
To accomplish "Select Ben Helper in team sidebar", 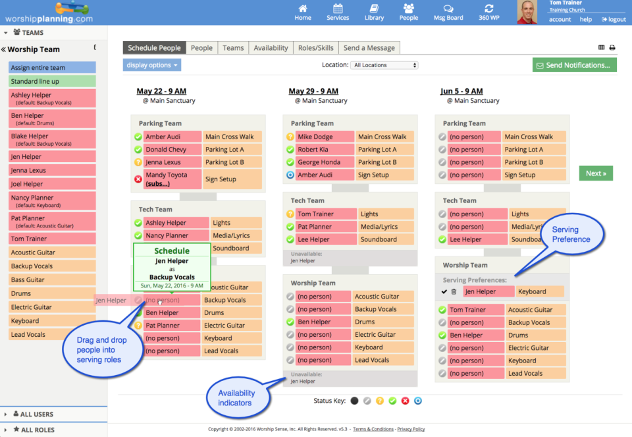I will tap(52, 119).
